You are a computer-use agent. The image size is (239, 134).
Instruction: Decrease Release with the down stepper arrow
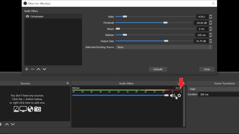211,36
